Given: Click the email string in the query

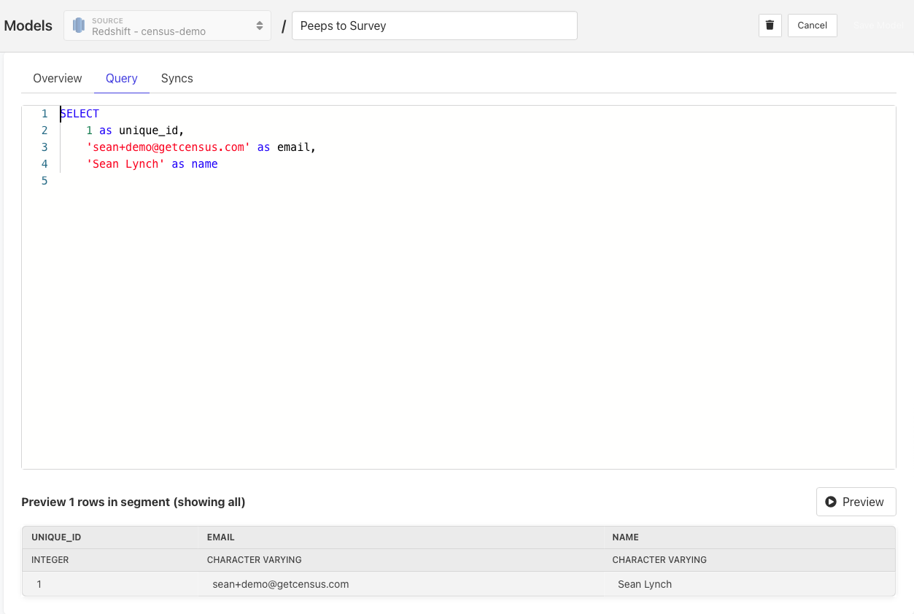Looking at the screenshot, I should click(x=168, y=147).
